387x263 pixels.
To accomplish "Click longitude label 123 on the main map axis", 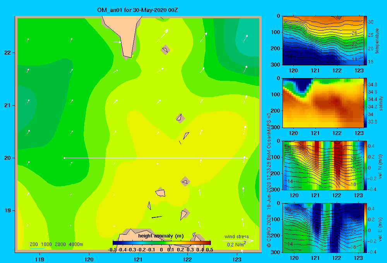I will 237,260.
